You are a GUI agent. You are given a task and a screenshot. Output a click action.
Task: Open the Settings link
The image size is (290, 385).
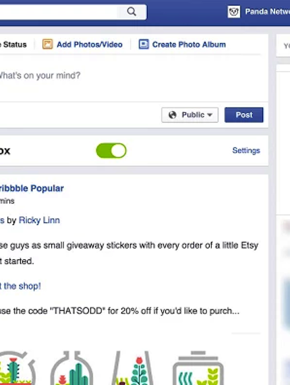(x=246, y=150)
